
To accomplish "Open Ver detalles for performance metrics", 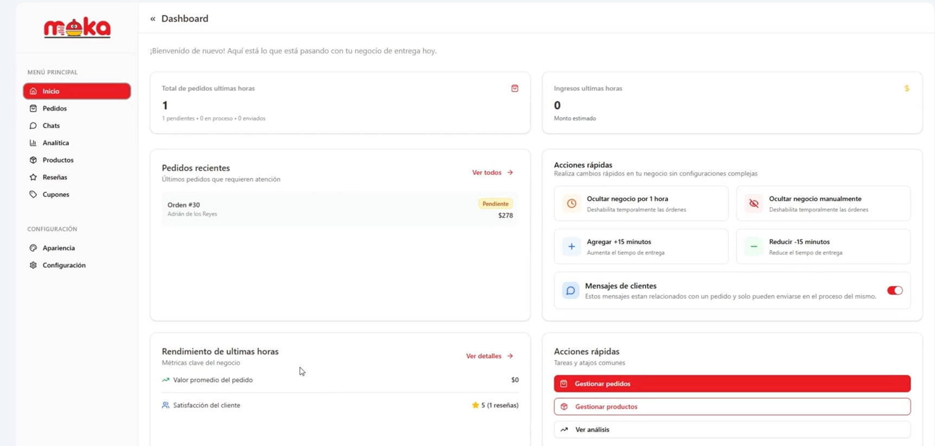I will click(x=489, y=356).
